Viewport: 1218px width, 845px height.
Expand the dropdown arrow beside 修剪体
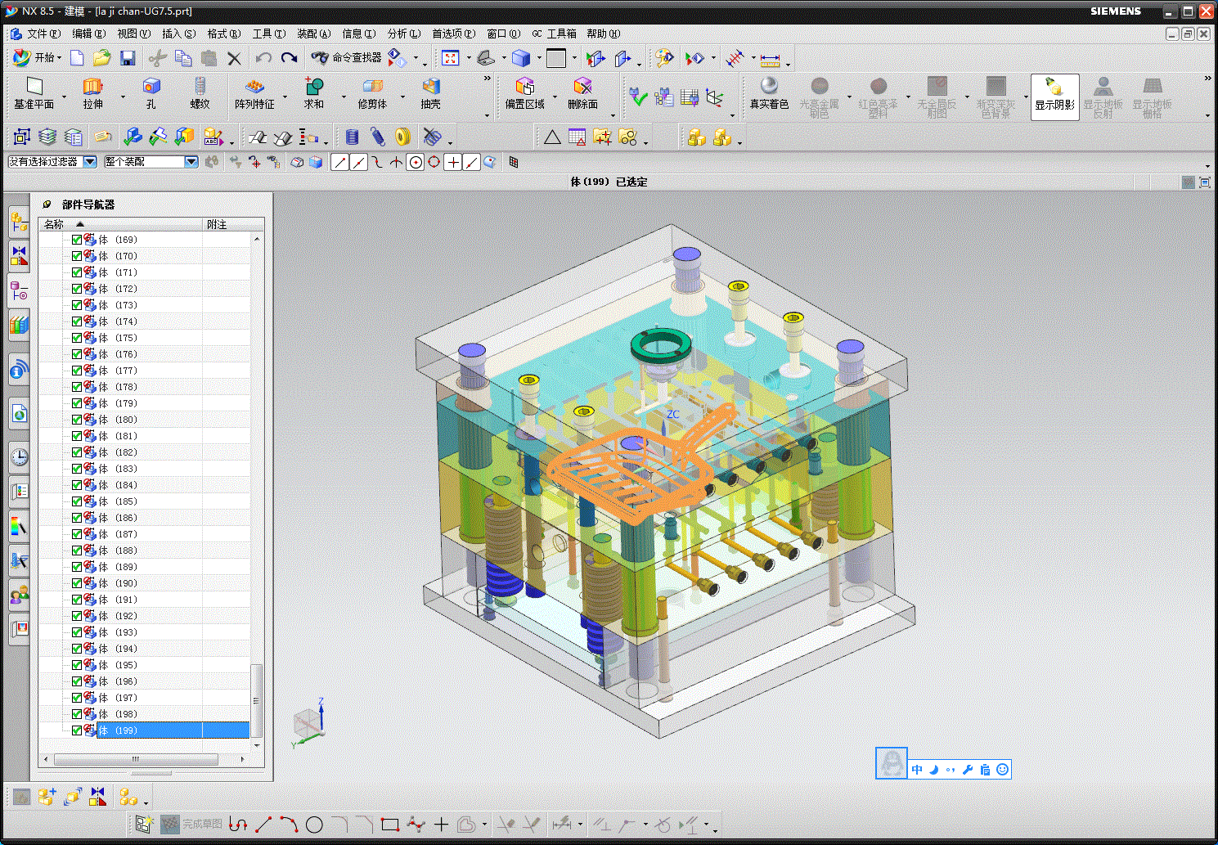point(402,96)
